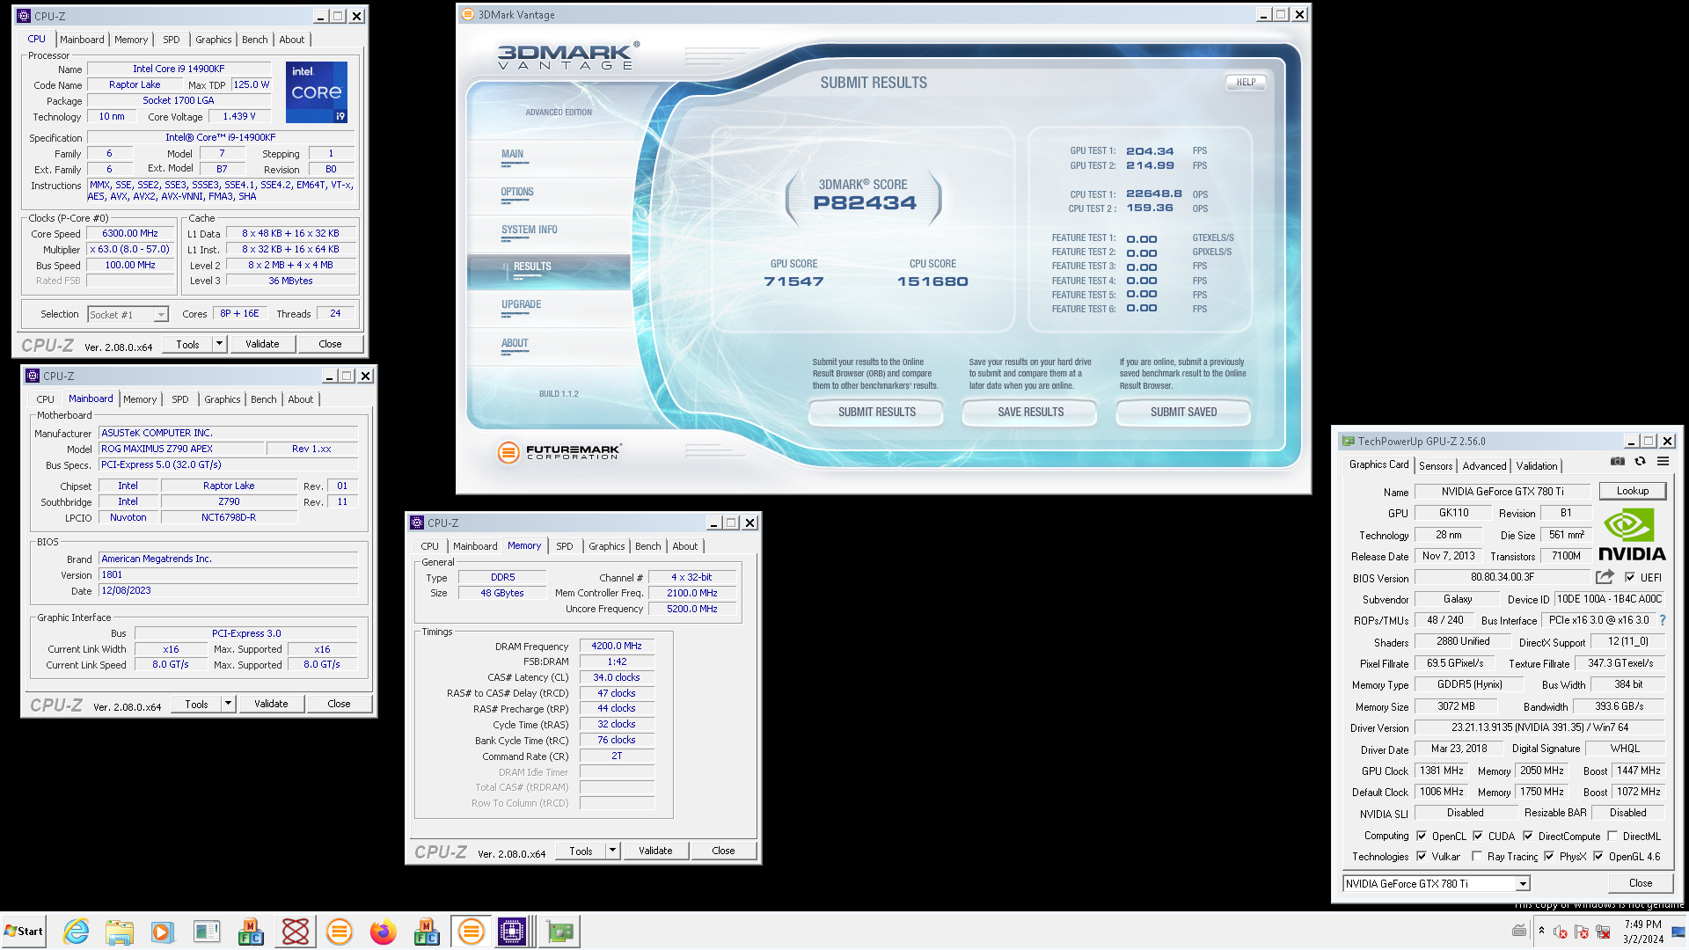This screenshot has width=1689, height=950.
Task: Launch Windows Media Player from taskbar
Action: click(162, 932)
